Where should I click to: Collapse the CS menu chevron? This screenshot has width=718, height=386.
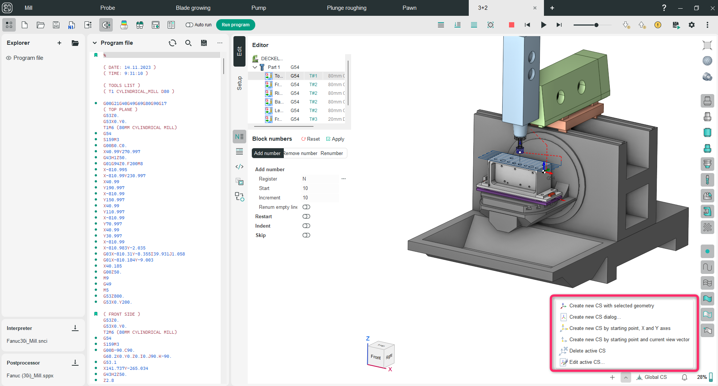[626, 377]
